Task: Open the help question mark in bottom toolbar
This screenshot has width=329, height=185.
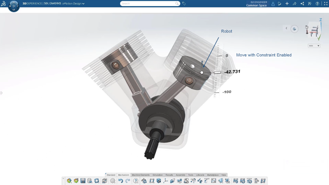Action: 136,181
